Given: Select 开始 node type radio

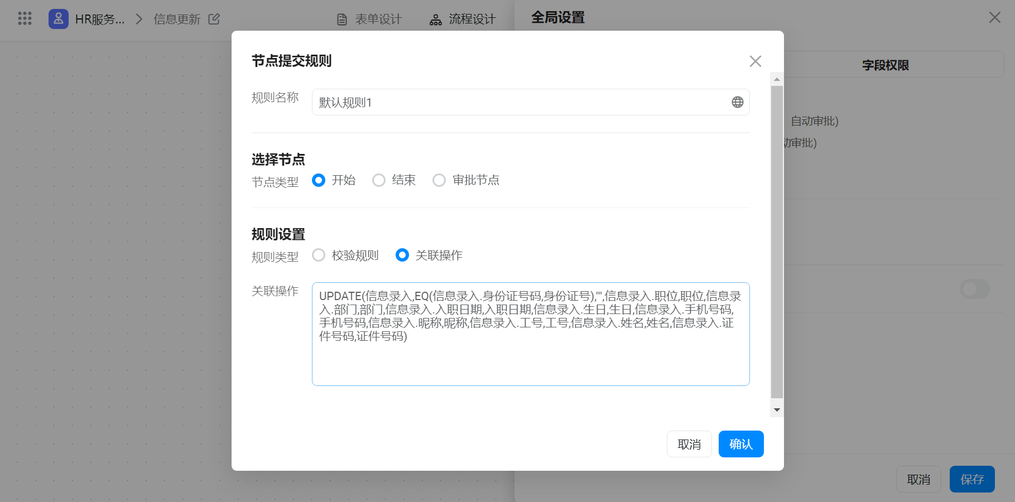Looking at the screenshot, I should pos(319,180).
